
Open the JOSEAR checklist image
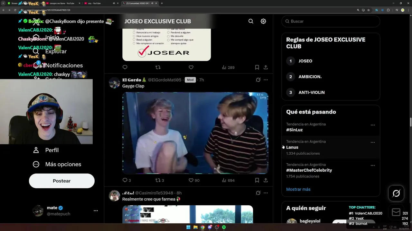click(x=166, y=45)
